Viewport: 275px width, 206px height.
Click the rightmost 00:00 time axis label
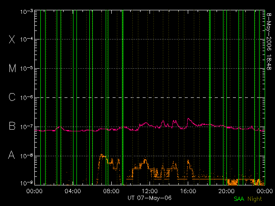265,191
